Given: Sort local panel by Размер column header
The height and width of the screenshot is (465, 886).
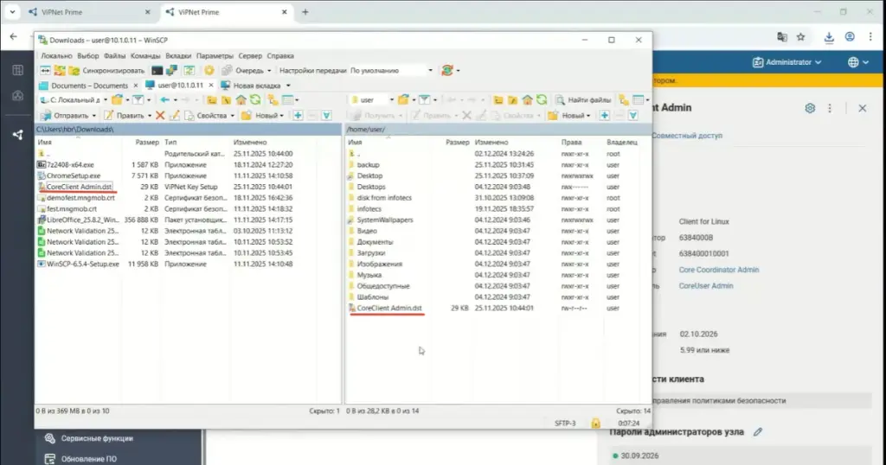Looking at the screenshot, I should pos(147,143).
